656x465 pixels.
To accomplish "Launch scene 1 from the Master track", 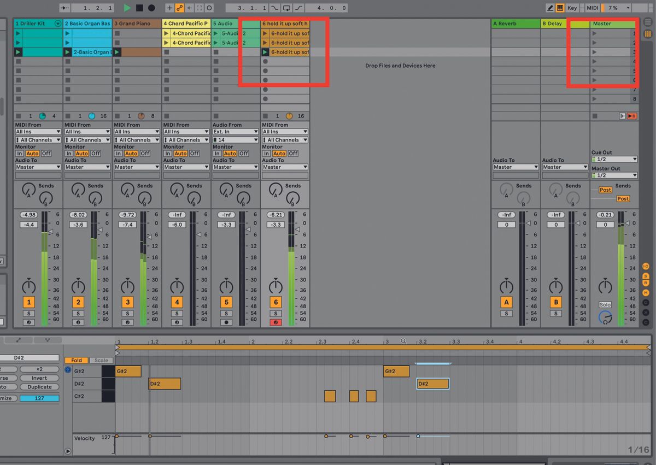I will tap(594, 33).
